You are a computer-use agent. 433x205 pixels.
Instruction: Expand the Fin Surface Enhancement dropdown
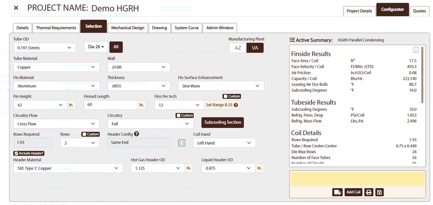221,86
